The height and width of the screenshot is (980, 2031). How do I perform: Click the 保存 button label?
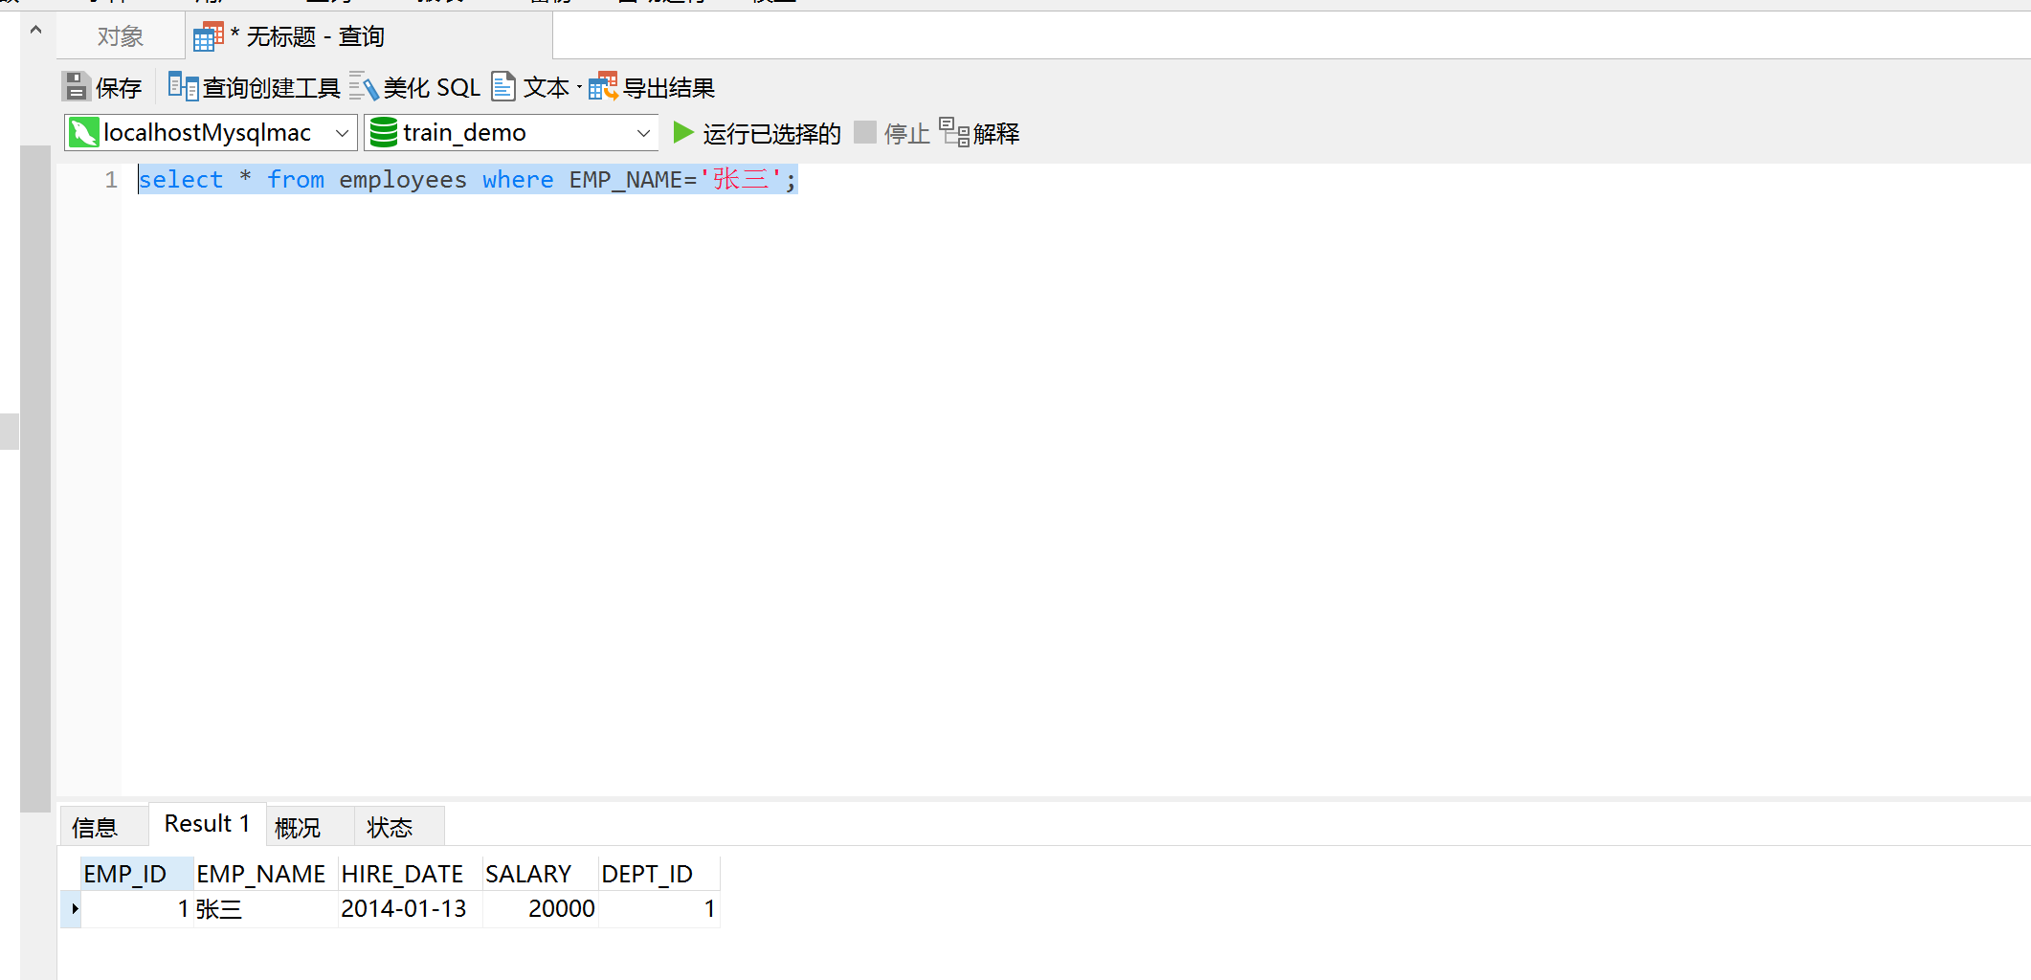[x=119, y=88]
